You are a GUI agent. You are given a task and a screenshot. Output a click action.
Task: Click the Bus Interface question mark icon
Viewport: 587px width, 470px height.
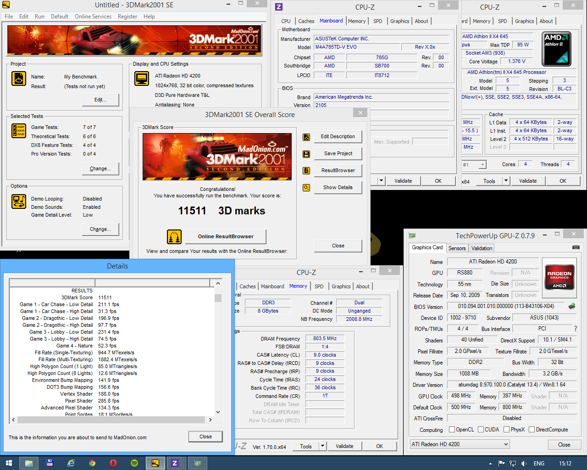[576, 329]
